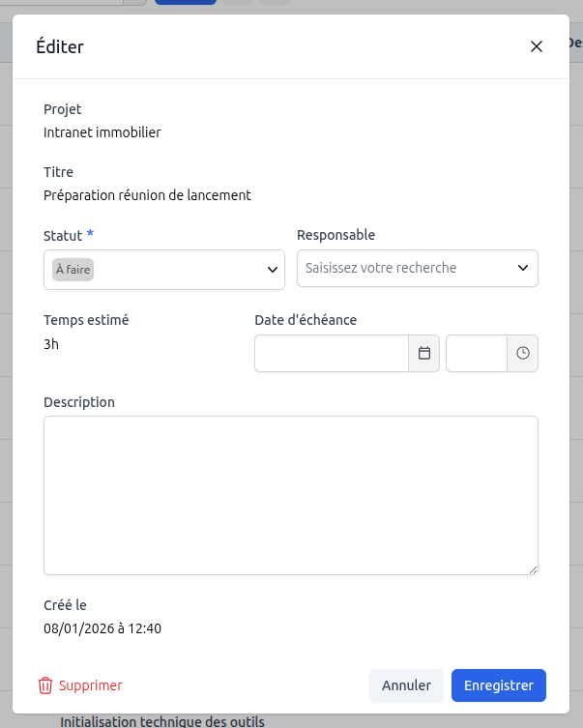Click the red trash icon
Screen dimensions: 583x728
45,685
